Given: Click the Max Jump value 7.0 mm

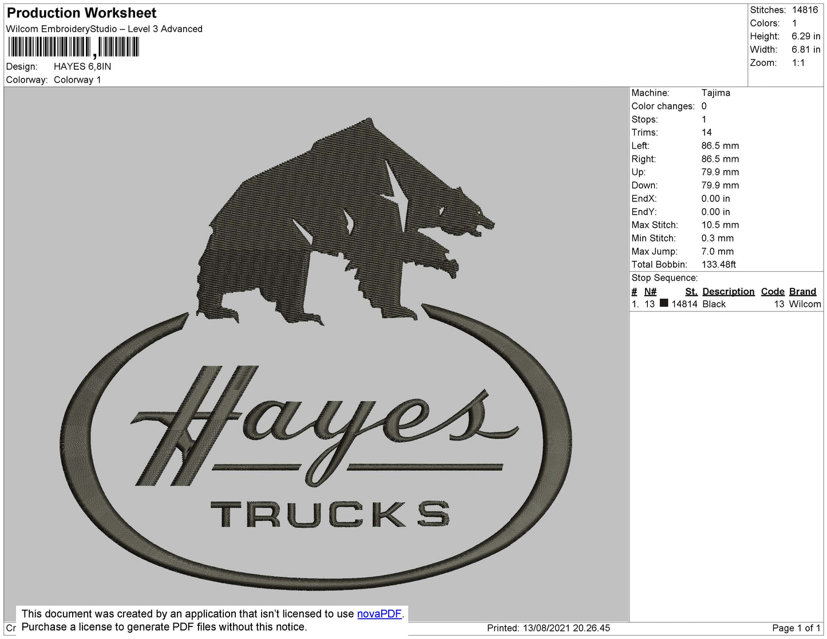Looking at the screenshot, I should tap(718, 251).
